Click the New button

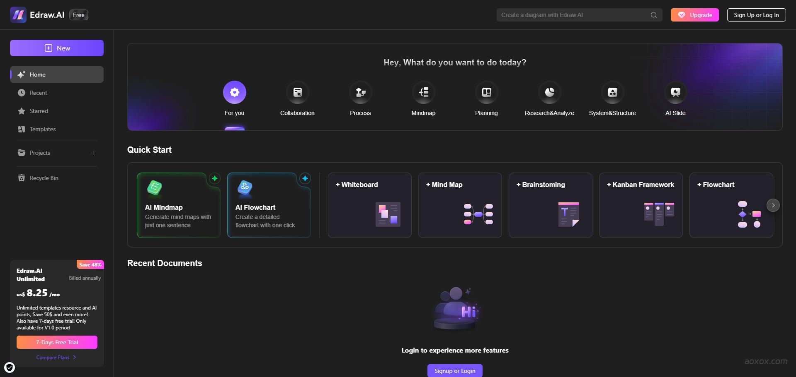point(57,48)
